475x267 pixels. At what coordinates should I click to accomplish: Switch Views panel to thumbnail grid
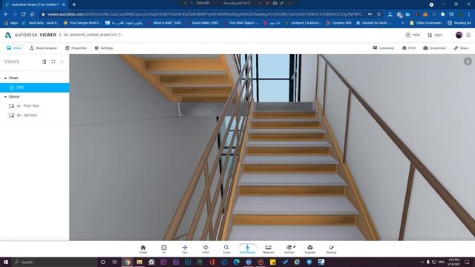click(x=53, y=62)
